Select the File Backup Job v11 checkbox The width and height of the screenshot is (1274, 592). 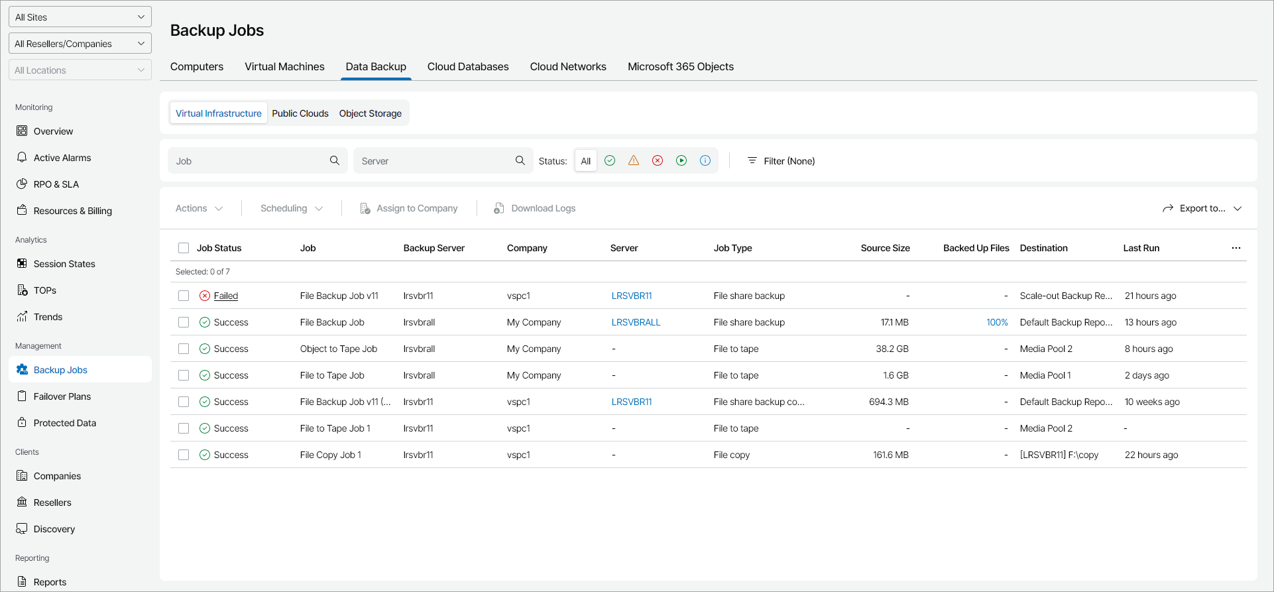coord(184,296)
